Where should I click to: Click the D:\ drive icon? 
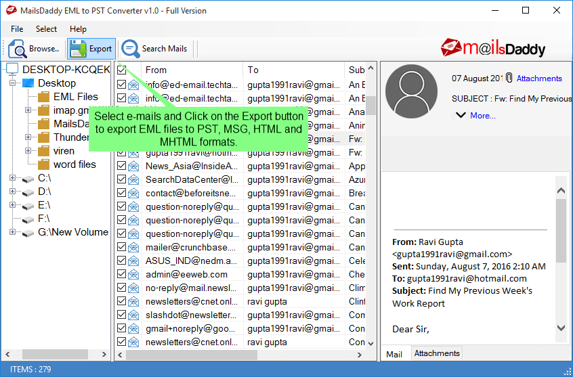[28, 192]
